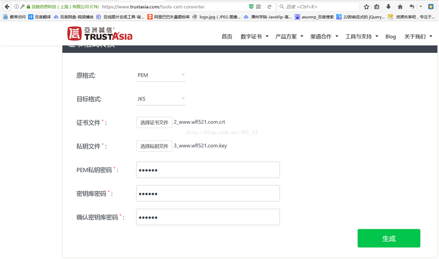Open the 百度网盘-视频播放 bookmark

click(74, 17)
